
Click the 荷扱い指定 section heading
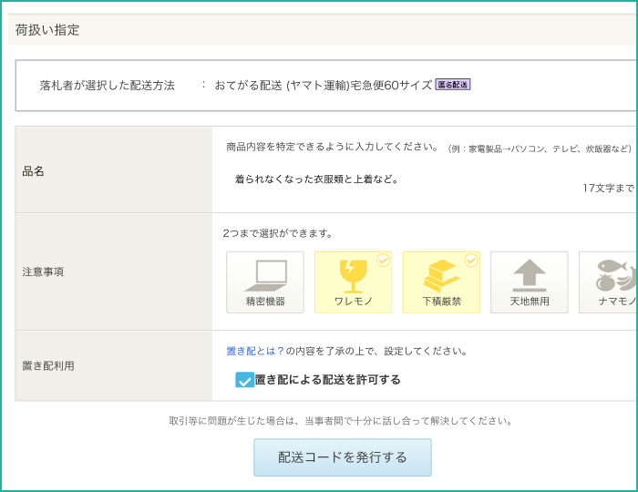point(47,30)
